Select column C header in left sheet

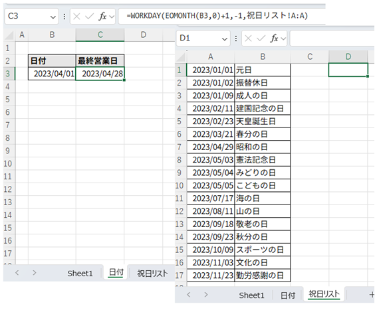[x=100, y=35]
